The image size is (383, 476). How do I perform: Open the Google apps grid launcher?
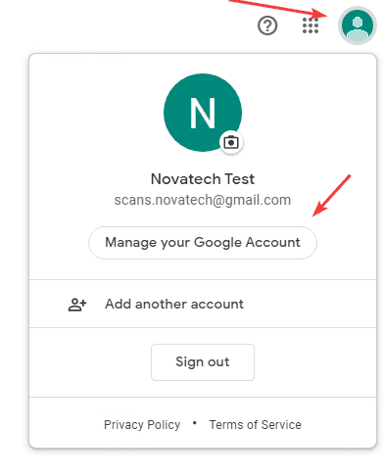311,25
